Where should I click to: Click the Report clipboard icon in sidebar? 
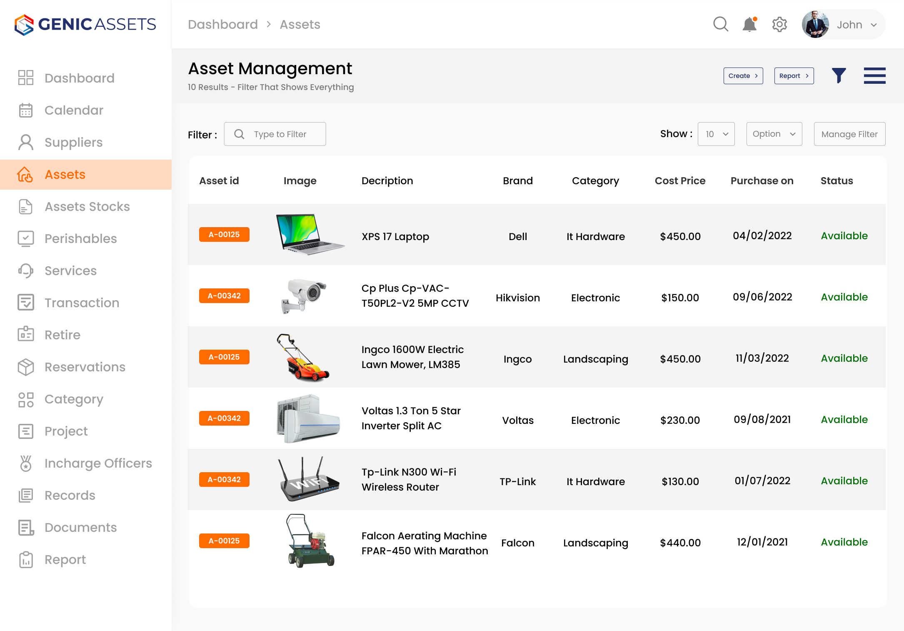26,559
